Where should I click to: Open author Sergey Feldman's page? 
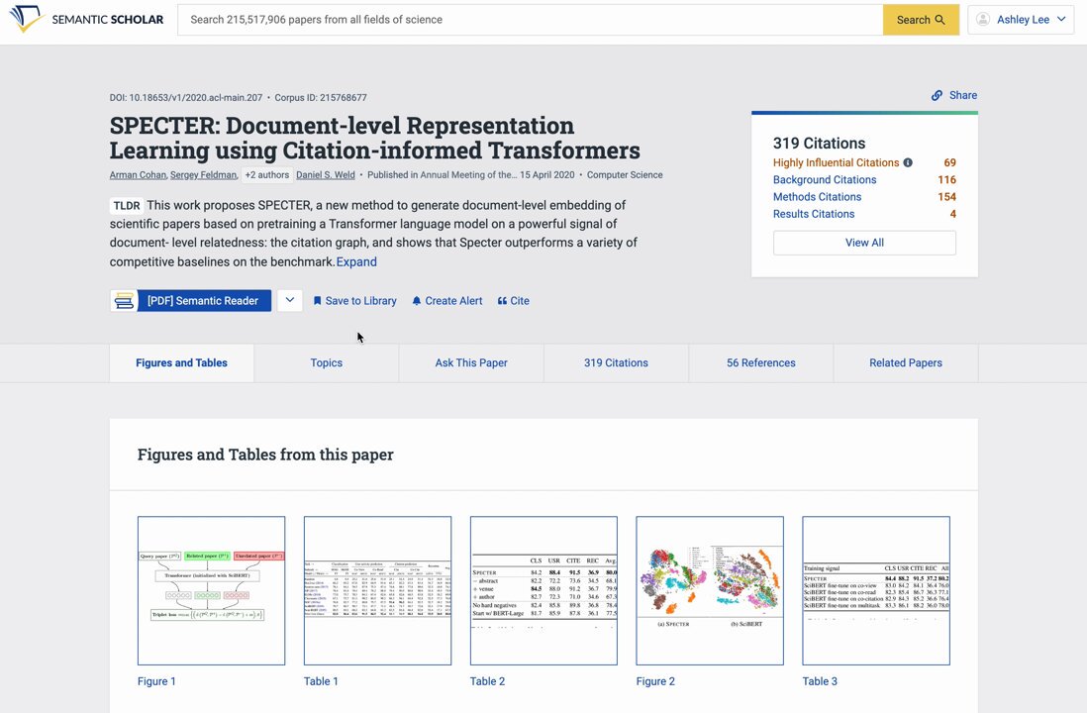(x=203, y=174)
